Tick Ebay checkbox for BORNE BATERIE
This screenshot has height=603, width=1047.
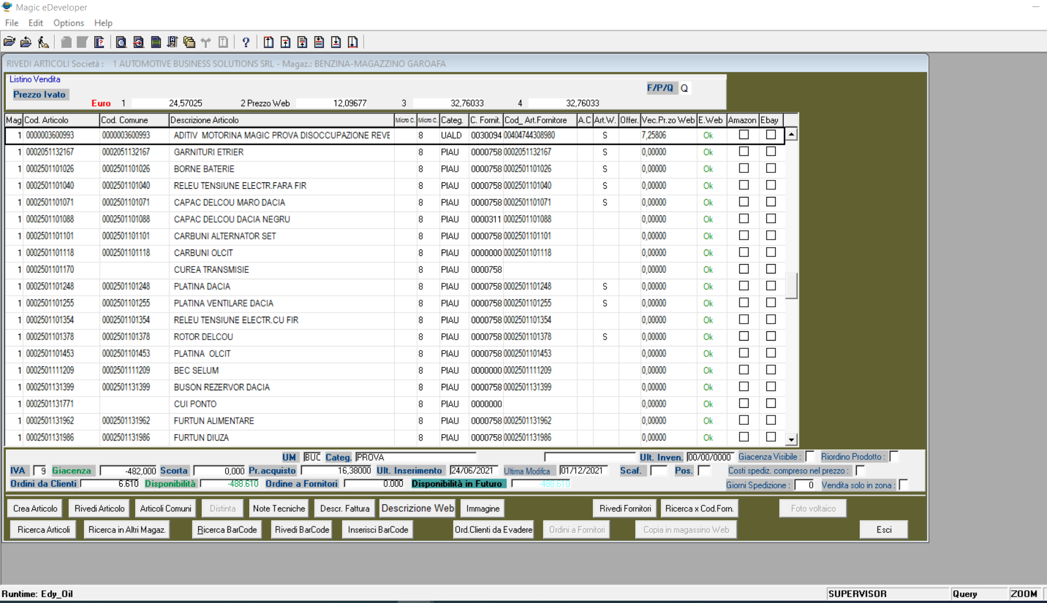[x=771, y=168]
